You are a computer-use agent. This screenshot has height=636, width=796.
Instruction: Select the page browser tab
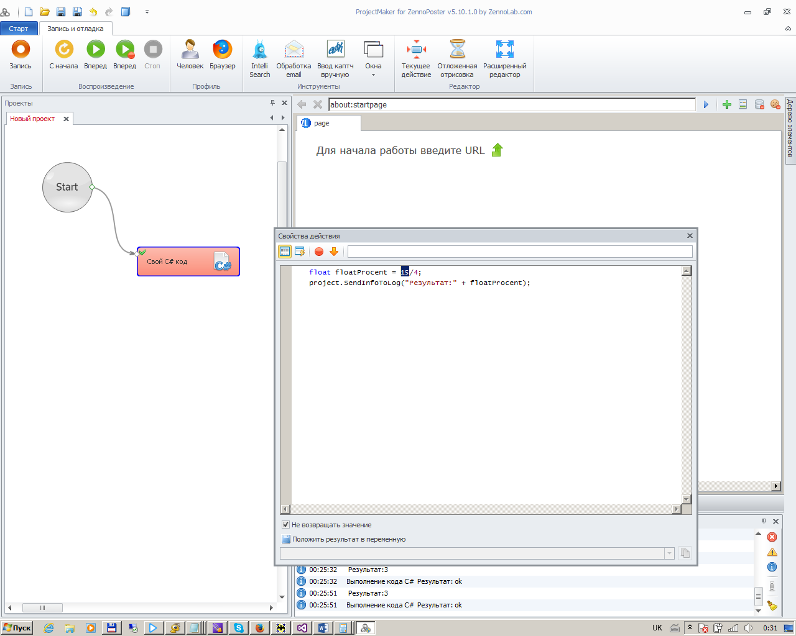coord(328,123)
